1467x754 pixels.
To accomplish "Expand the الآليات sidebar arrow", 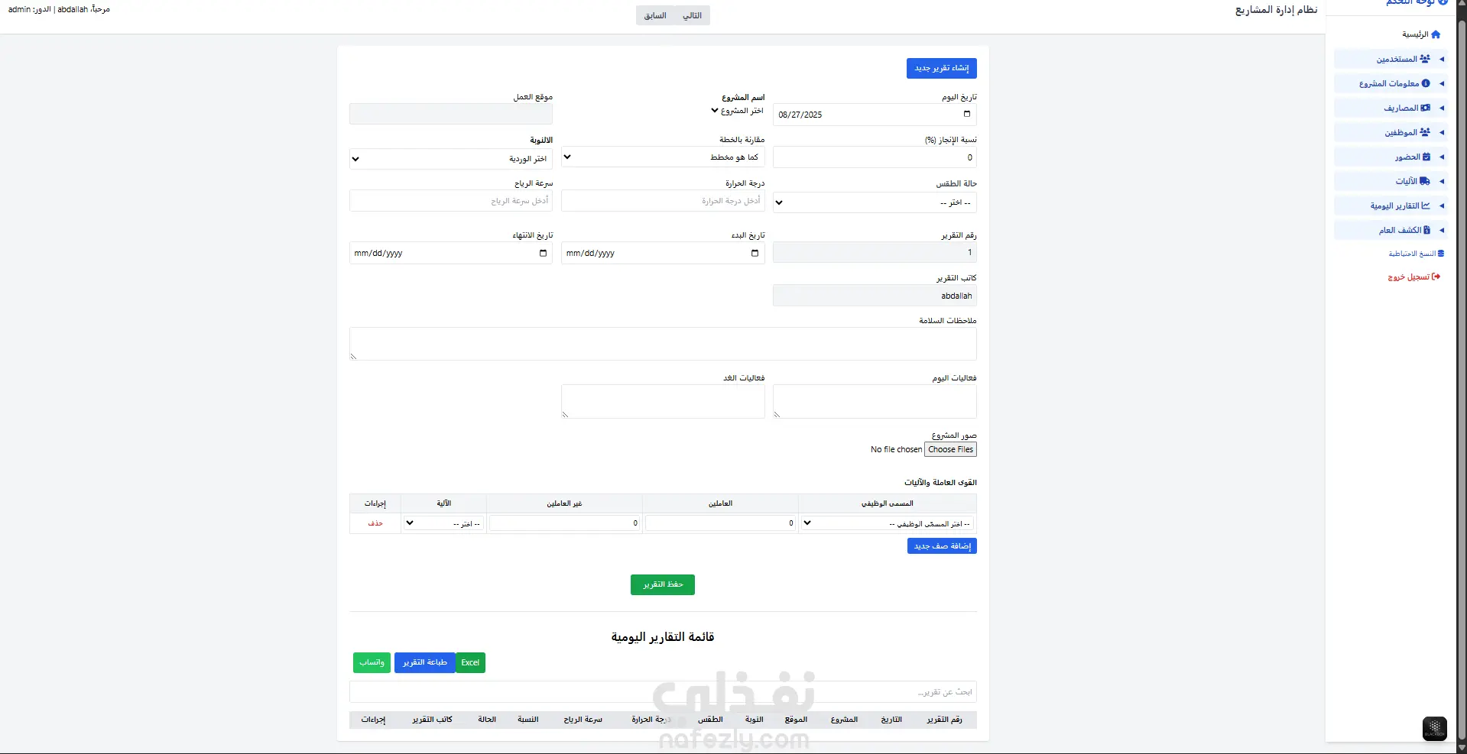I will click(x=1442, y=181).
